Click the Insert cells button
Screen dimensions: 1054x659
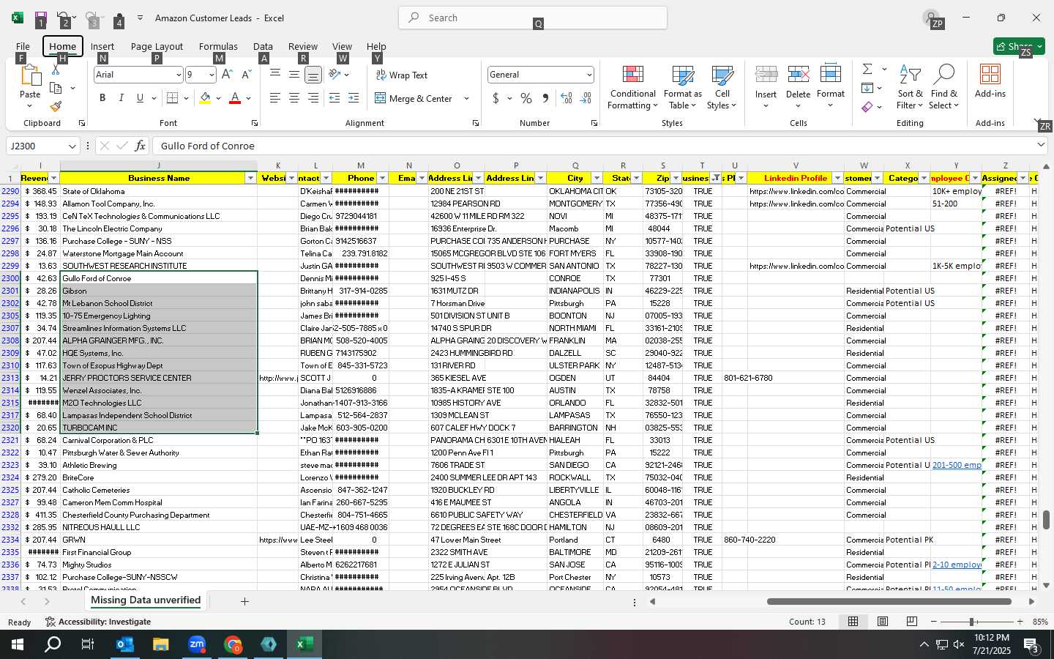coord(766,87)
